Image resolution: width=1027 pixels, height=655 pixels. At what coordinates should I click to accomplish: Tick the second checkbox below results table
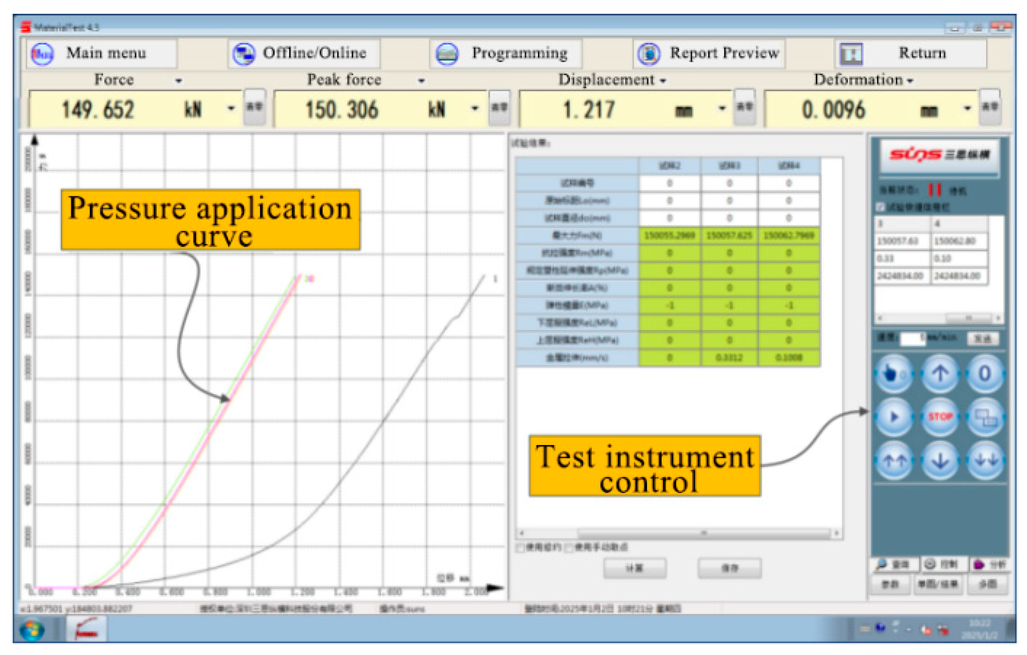[x=569, y=548]
